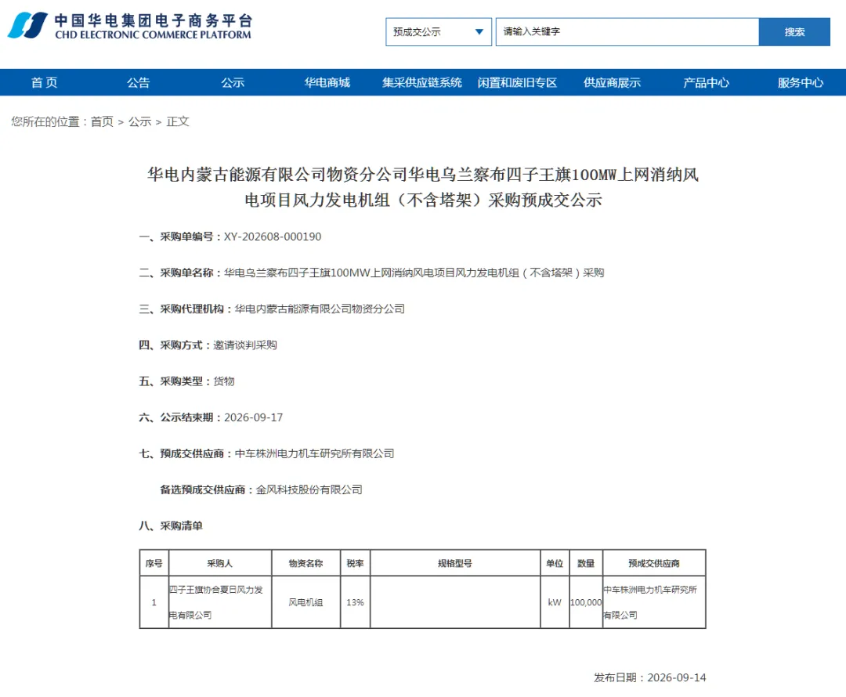Click supplier 中车株洲电力机车研究所有限公司 in item 七
Viewport: 846px width, 697px height.
click(315, 453)
